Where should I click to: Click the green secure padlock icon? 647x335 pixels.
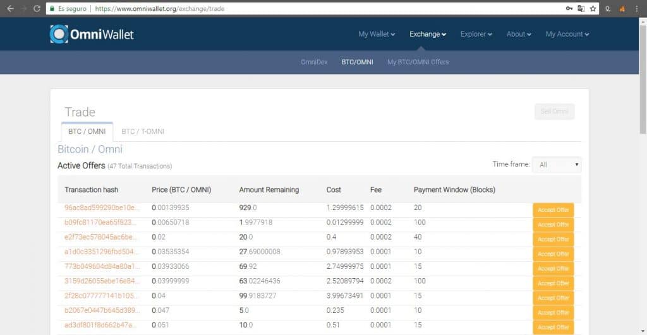52,8
